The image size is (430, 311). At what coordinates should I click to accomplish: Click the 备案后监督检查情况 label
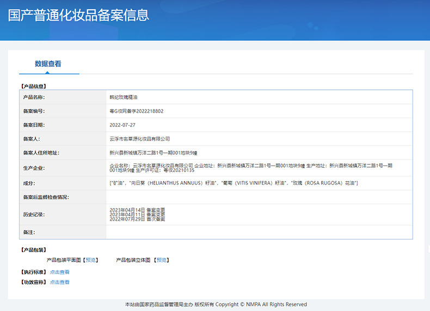(x=46, y=197)
